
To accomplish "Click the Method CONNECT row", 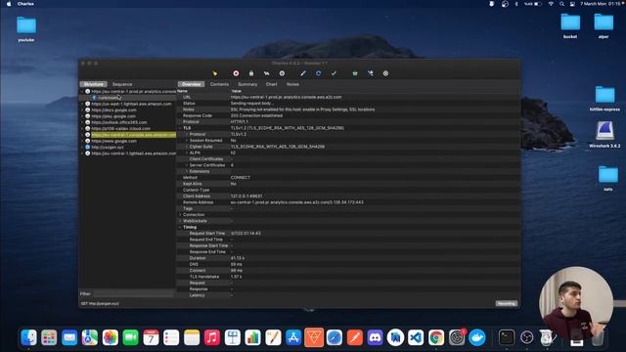I will click(348, 178).
